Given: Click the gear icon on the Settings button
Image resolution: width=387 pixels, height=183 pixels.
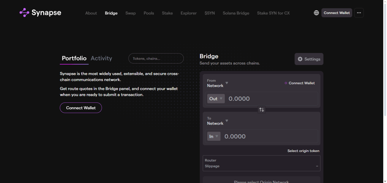Looking at the screenshot, I should tap(300, 59).
